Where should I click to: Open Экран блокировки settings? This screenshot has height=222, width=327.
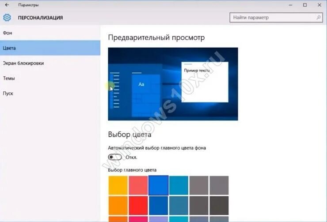click(x=50, y=63)
